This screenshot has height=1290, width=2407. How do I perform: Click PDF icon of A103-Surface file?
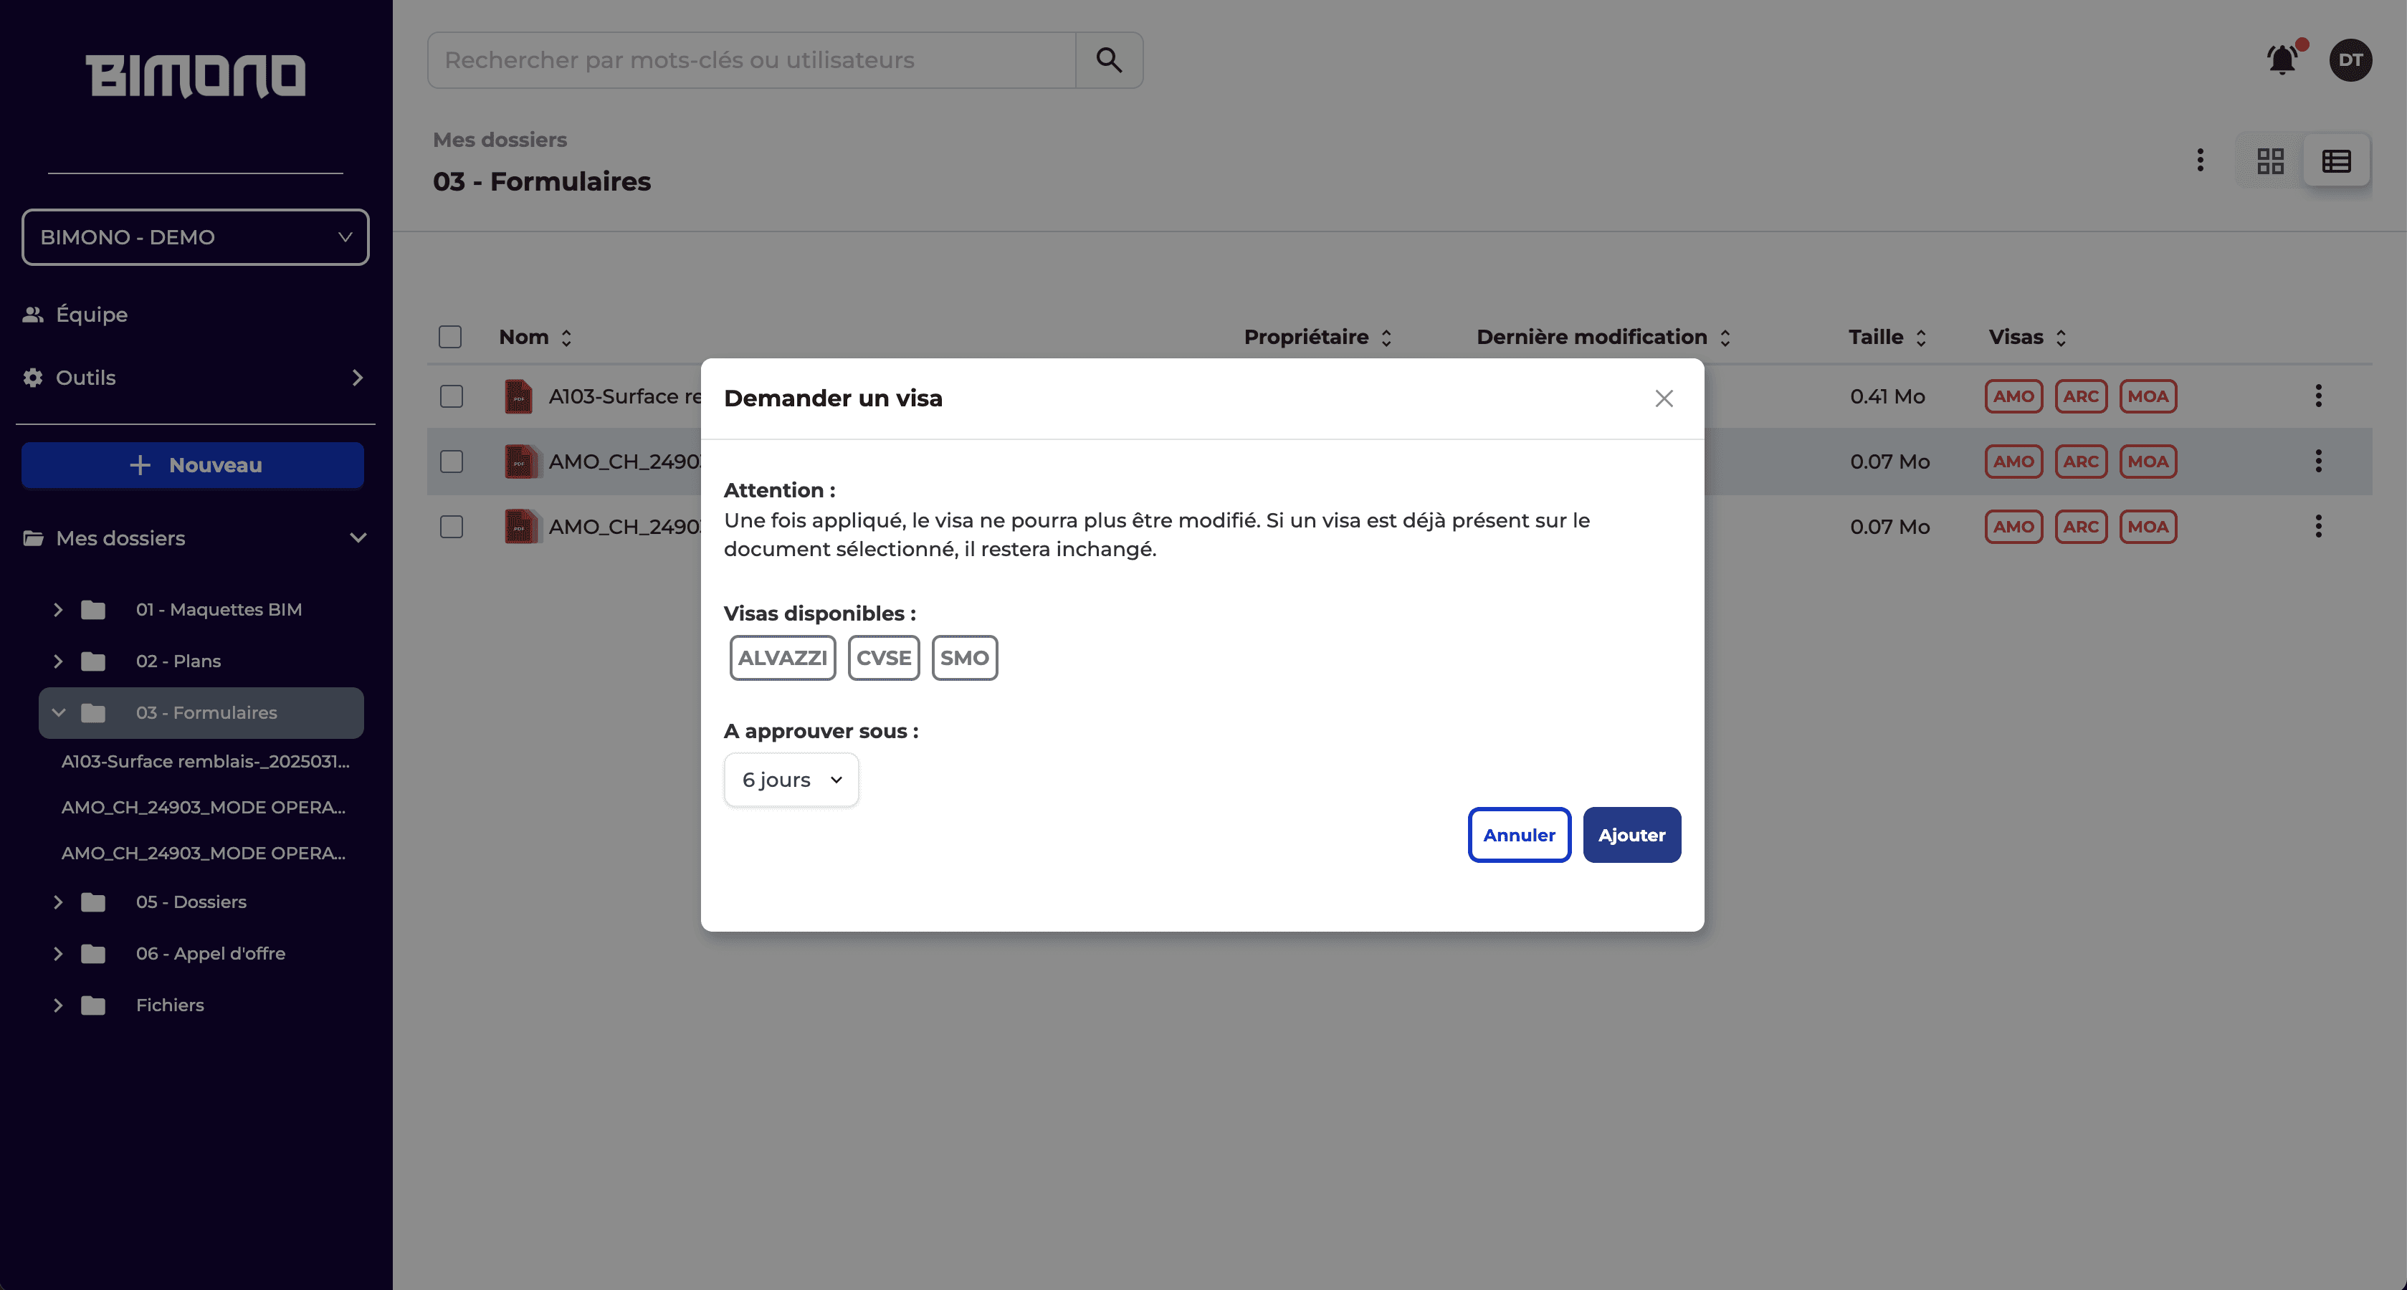pyautogui.click(x=518, y=396)
